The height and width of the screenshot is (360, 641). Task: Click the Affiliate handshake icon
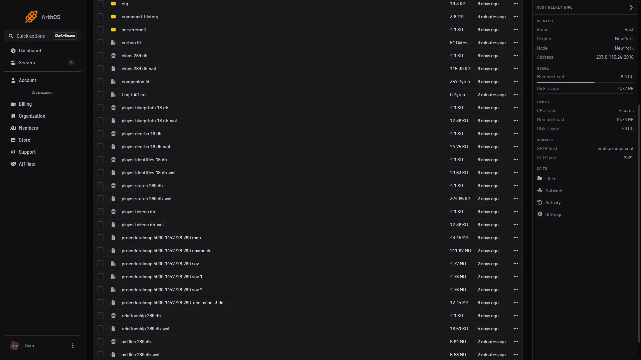(x=13, y=164)
